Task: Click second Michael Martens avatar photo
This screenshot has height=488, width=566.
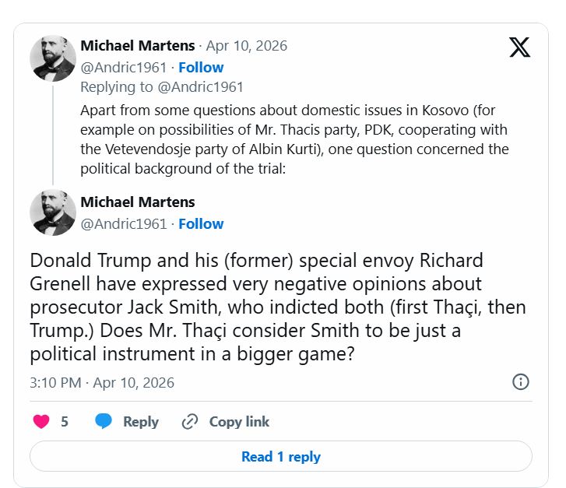Action: click(x=53, y=213)
